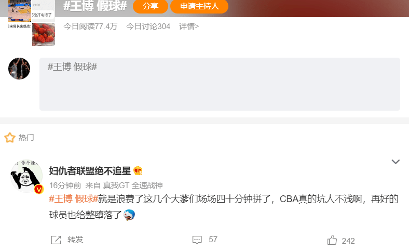Select the 热门 star icon

tap(10, 137)
